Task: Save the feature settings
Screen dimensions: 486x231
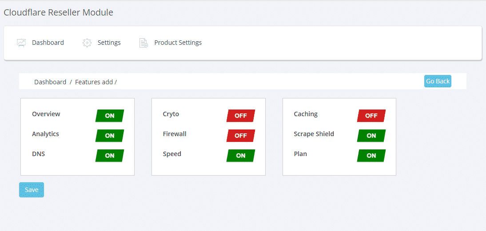Action: click(32, 190)
